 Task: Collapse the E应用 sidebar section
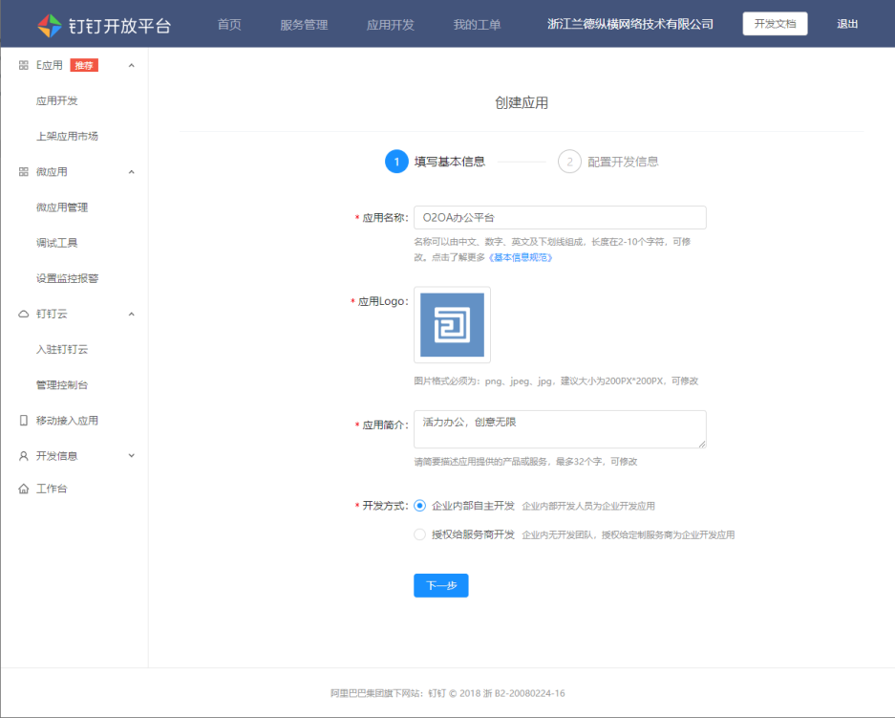(x=132, y=65)
